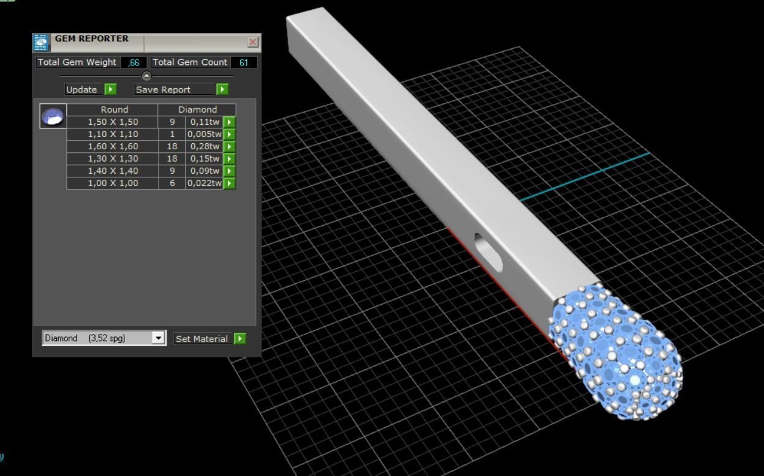
Task: Click the 0,09tw weight cell
Action: (204, 171)
